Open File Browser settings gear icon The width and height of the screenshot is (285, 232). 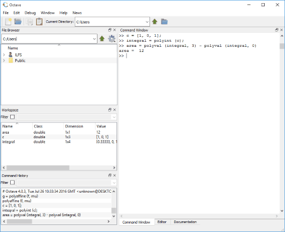click(x=111, y=39)
